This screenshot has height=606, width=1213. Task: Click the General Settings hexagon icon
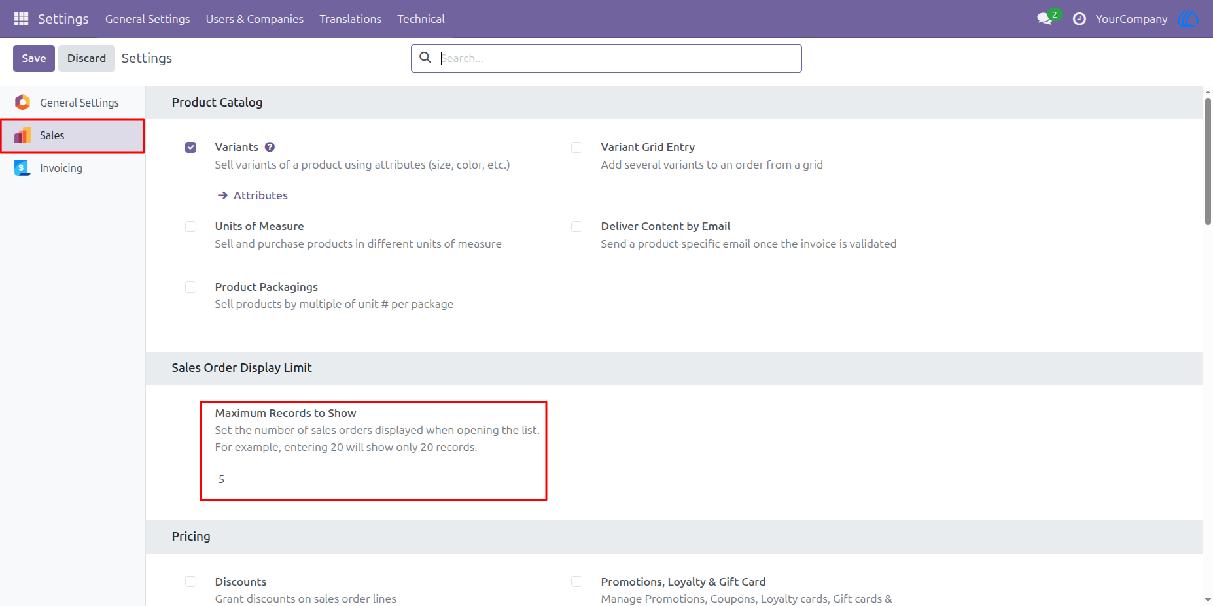point(23,103)
